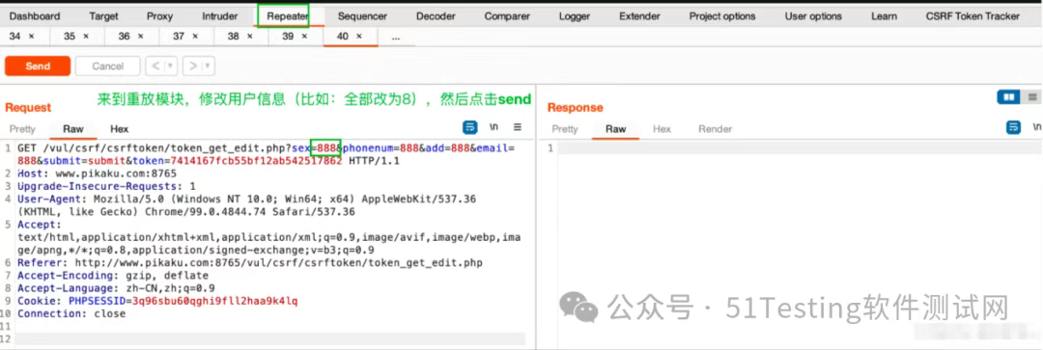Open the forward history dropdown arrow
This screenshot has height=350, width=1043.
point(209,66)
